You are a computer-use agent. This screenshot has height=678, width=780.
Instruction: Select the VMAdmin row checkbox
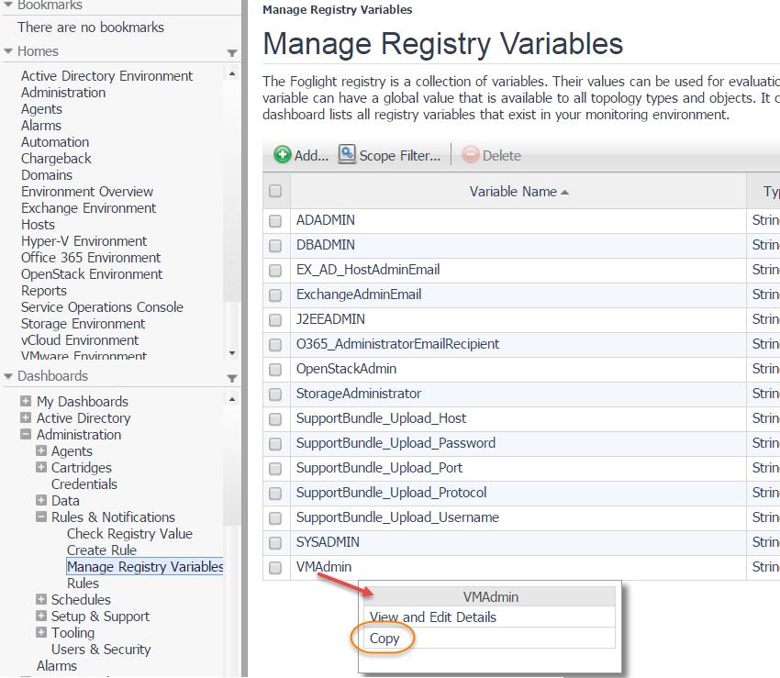[x=275, y=568]
